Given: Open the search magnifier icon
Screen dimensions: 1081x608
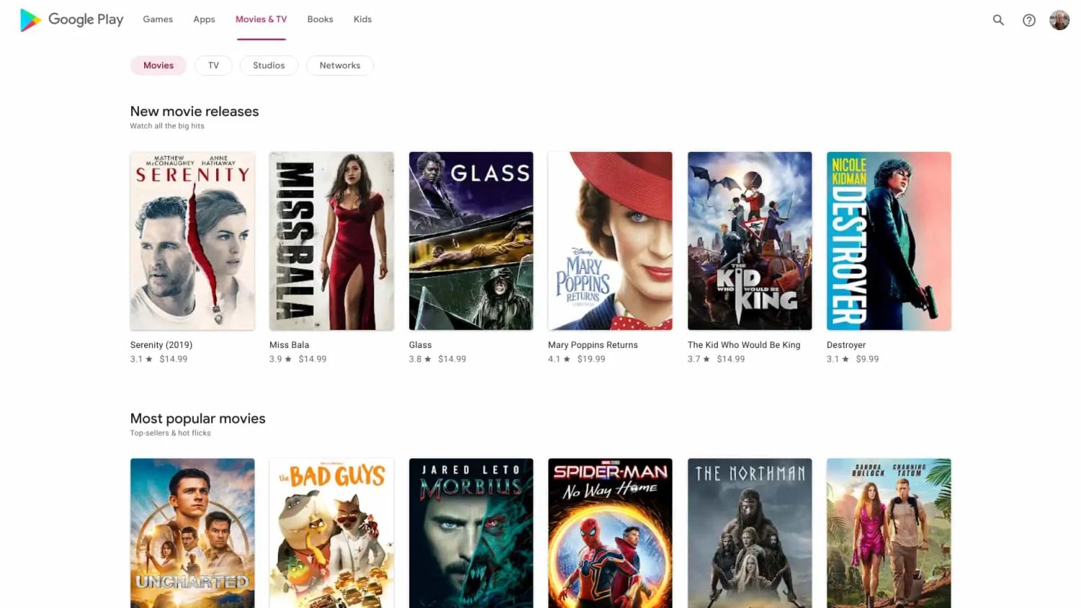Looking at the screenshot, I should pyautogui.click(x=998, y=20).
